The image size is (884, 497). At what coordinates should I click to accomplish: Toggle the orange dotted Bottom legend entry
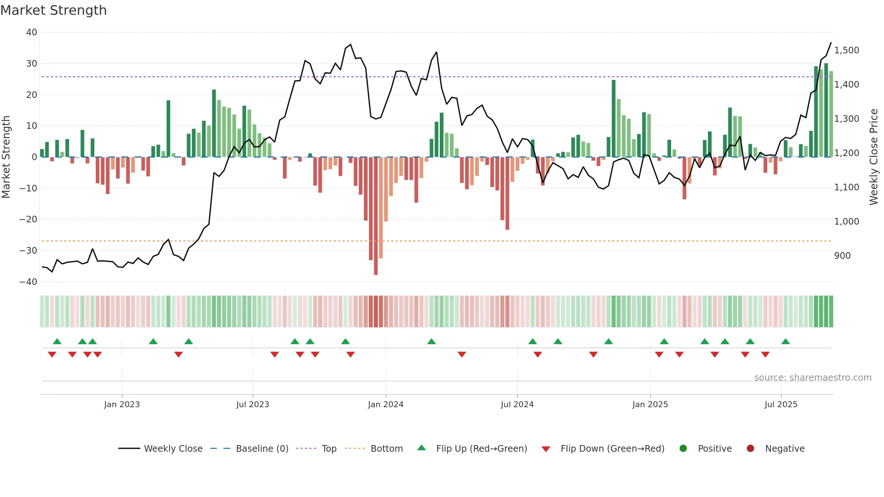tap(374, 448)
